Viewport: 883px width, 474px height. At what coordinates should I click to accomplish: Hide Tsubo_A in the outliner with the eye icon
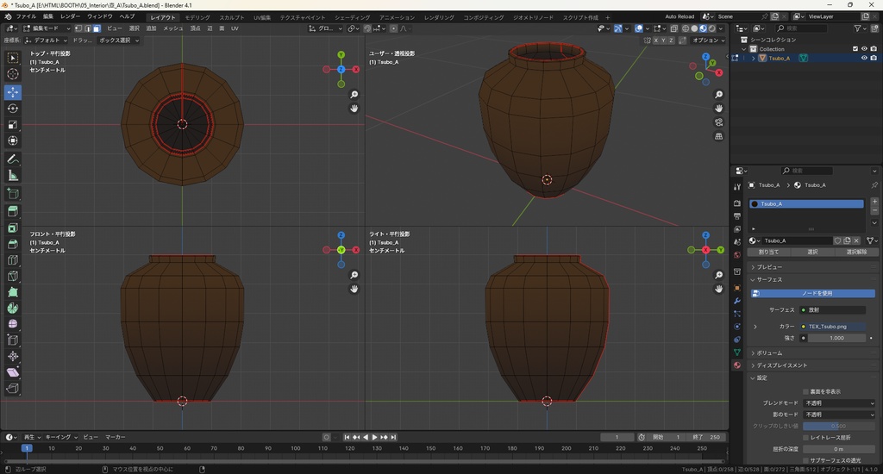pyautogui.click(x=864, y=59)
